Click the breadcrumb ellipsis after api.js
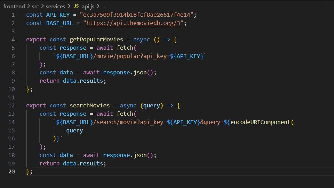Screen dimensions: 334x188 point(103,6)
